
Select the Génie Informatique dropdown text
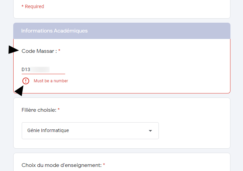point(48,130)
